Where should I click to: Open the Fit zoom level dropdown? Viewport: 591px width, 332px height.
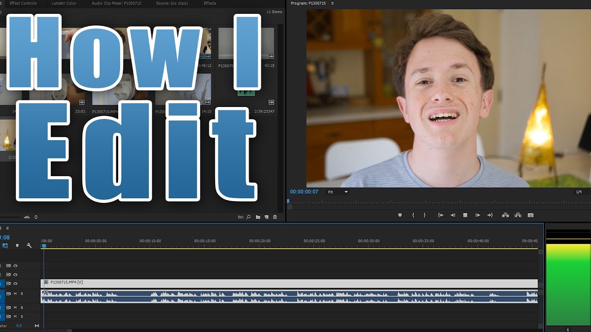pyautogui.click(x=338, y=192)
